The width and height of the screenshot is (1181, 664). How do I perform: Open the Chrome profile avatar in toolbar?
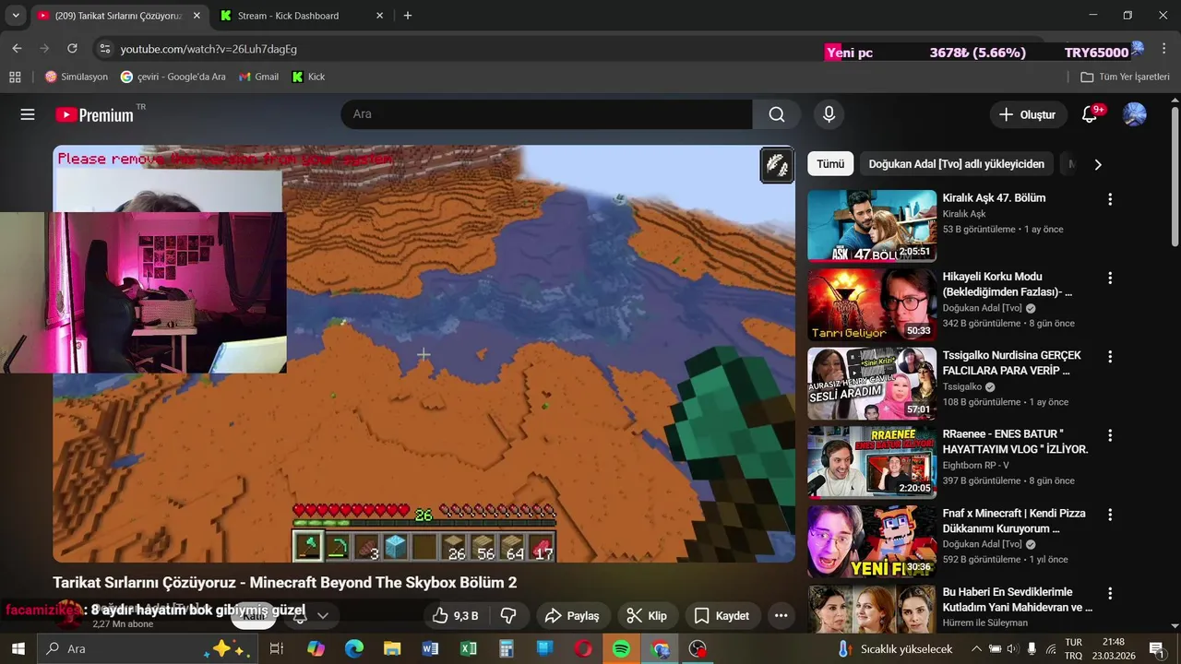pyautogui.click(x=1138, y=48)
